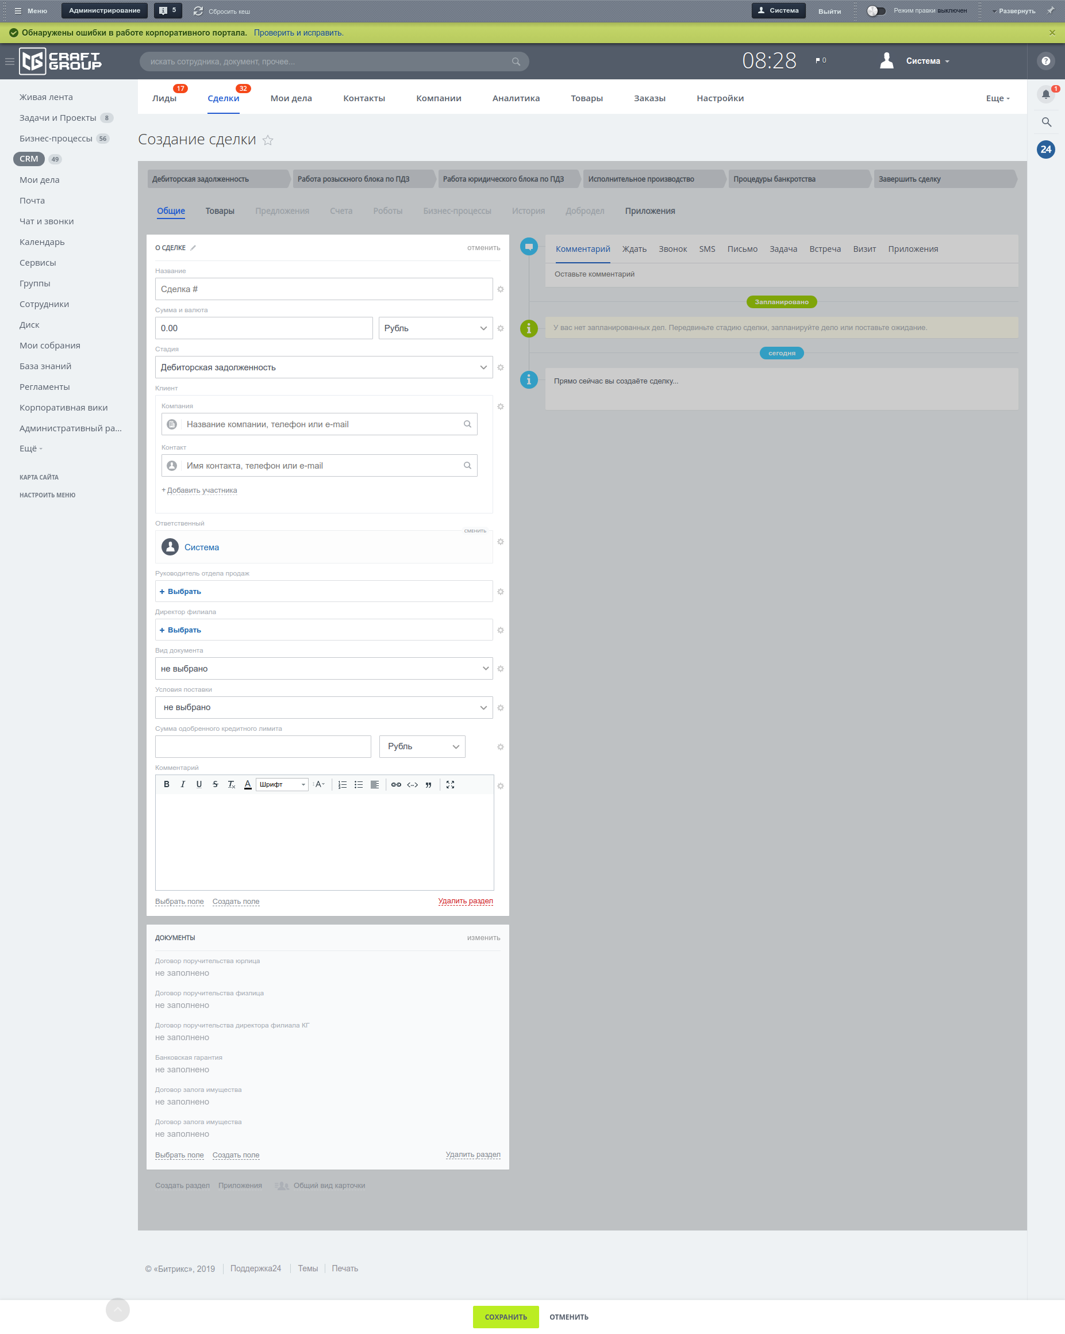This screenshot has height=1334, width=1065.
Task: Add deal creation page to favorites star
Action: [x=268, y=140]
